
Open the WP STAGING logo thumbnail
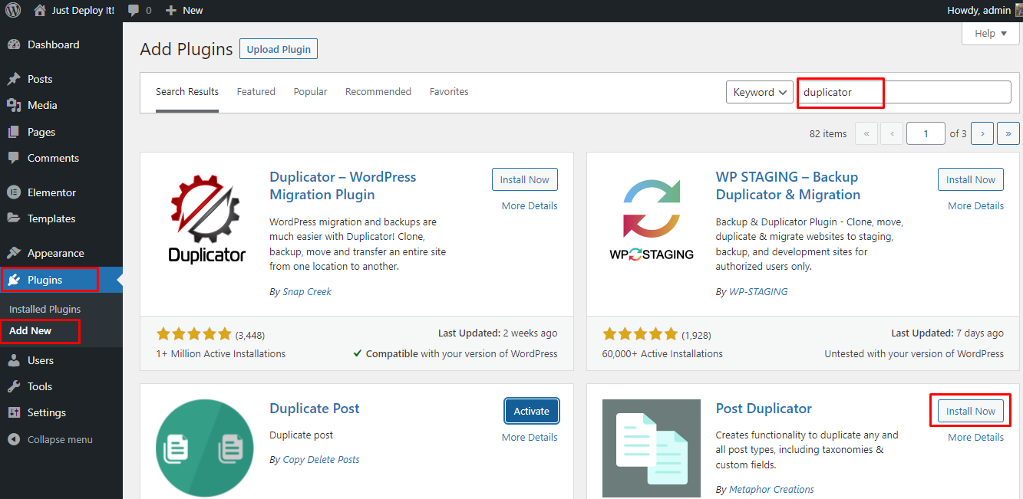pyautogui.click(x=652, y=218)
